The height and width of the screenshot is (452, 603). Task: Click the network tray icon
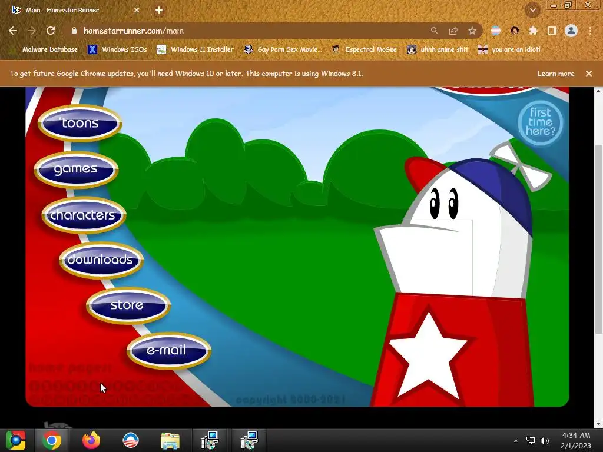(531, 441)
